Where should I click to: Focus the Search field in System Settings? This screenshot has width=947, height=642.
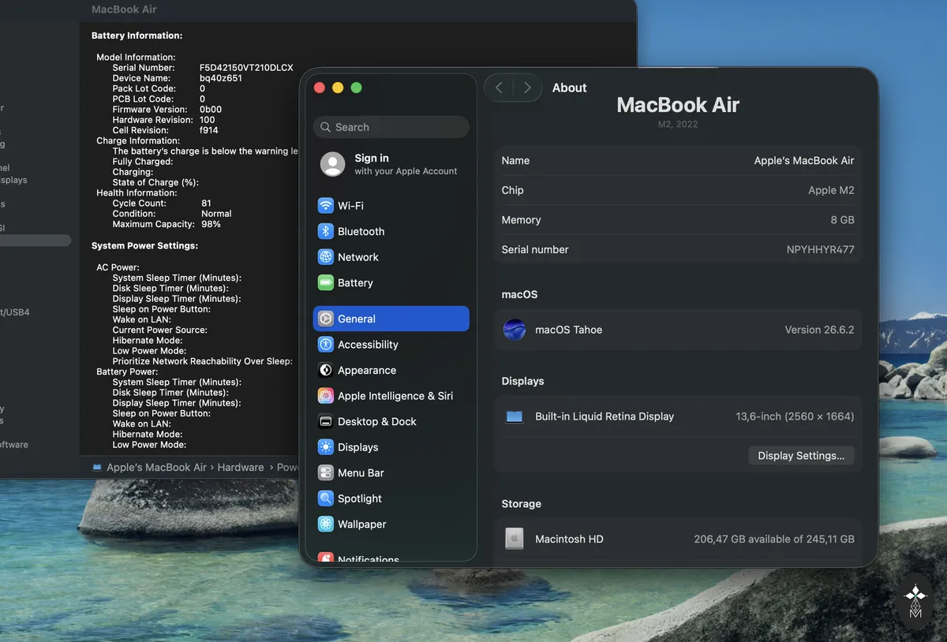pyautogui.click(x=391, y=127)
